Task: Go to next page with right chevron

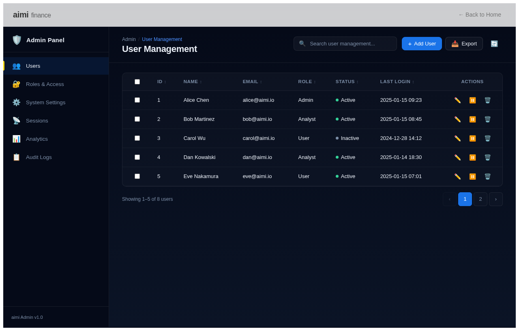Action: coord(496,199)
